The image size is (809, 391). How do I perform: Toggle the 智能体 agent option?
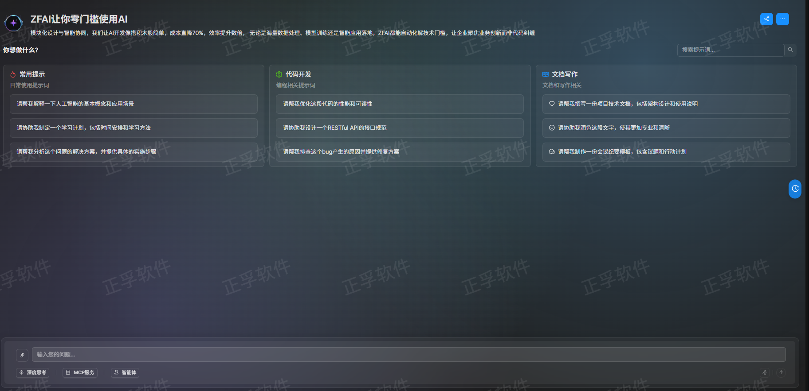[125, 372]
